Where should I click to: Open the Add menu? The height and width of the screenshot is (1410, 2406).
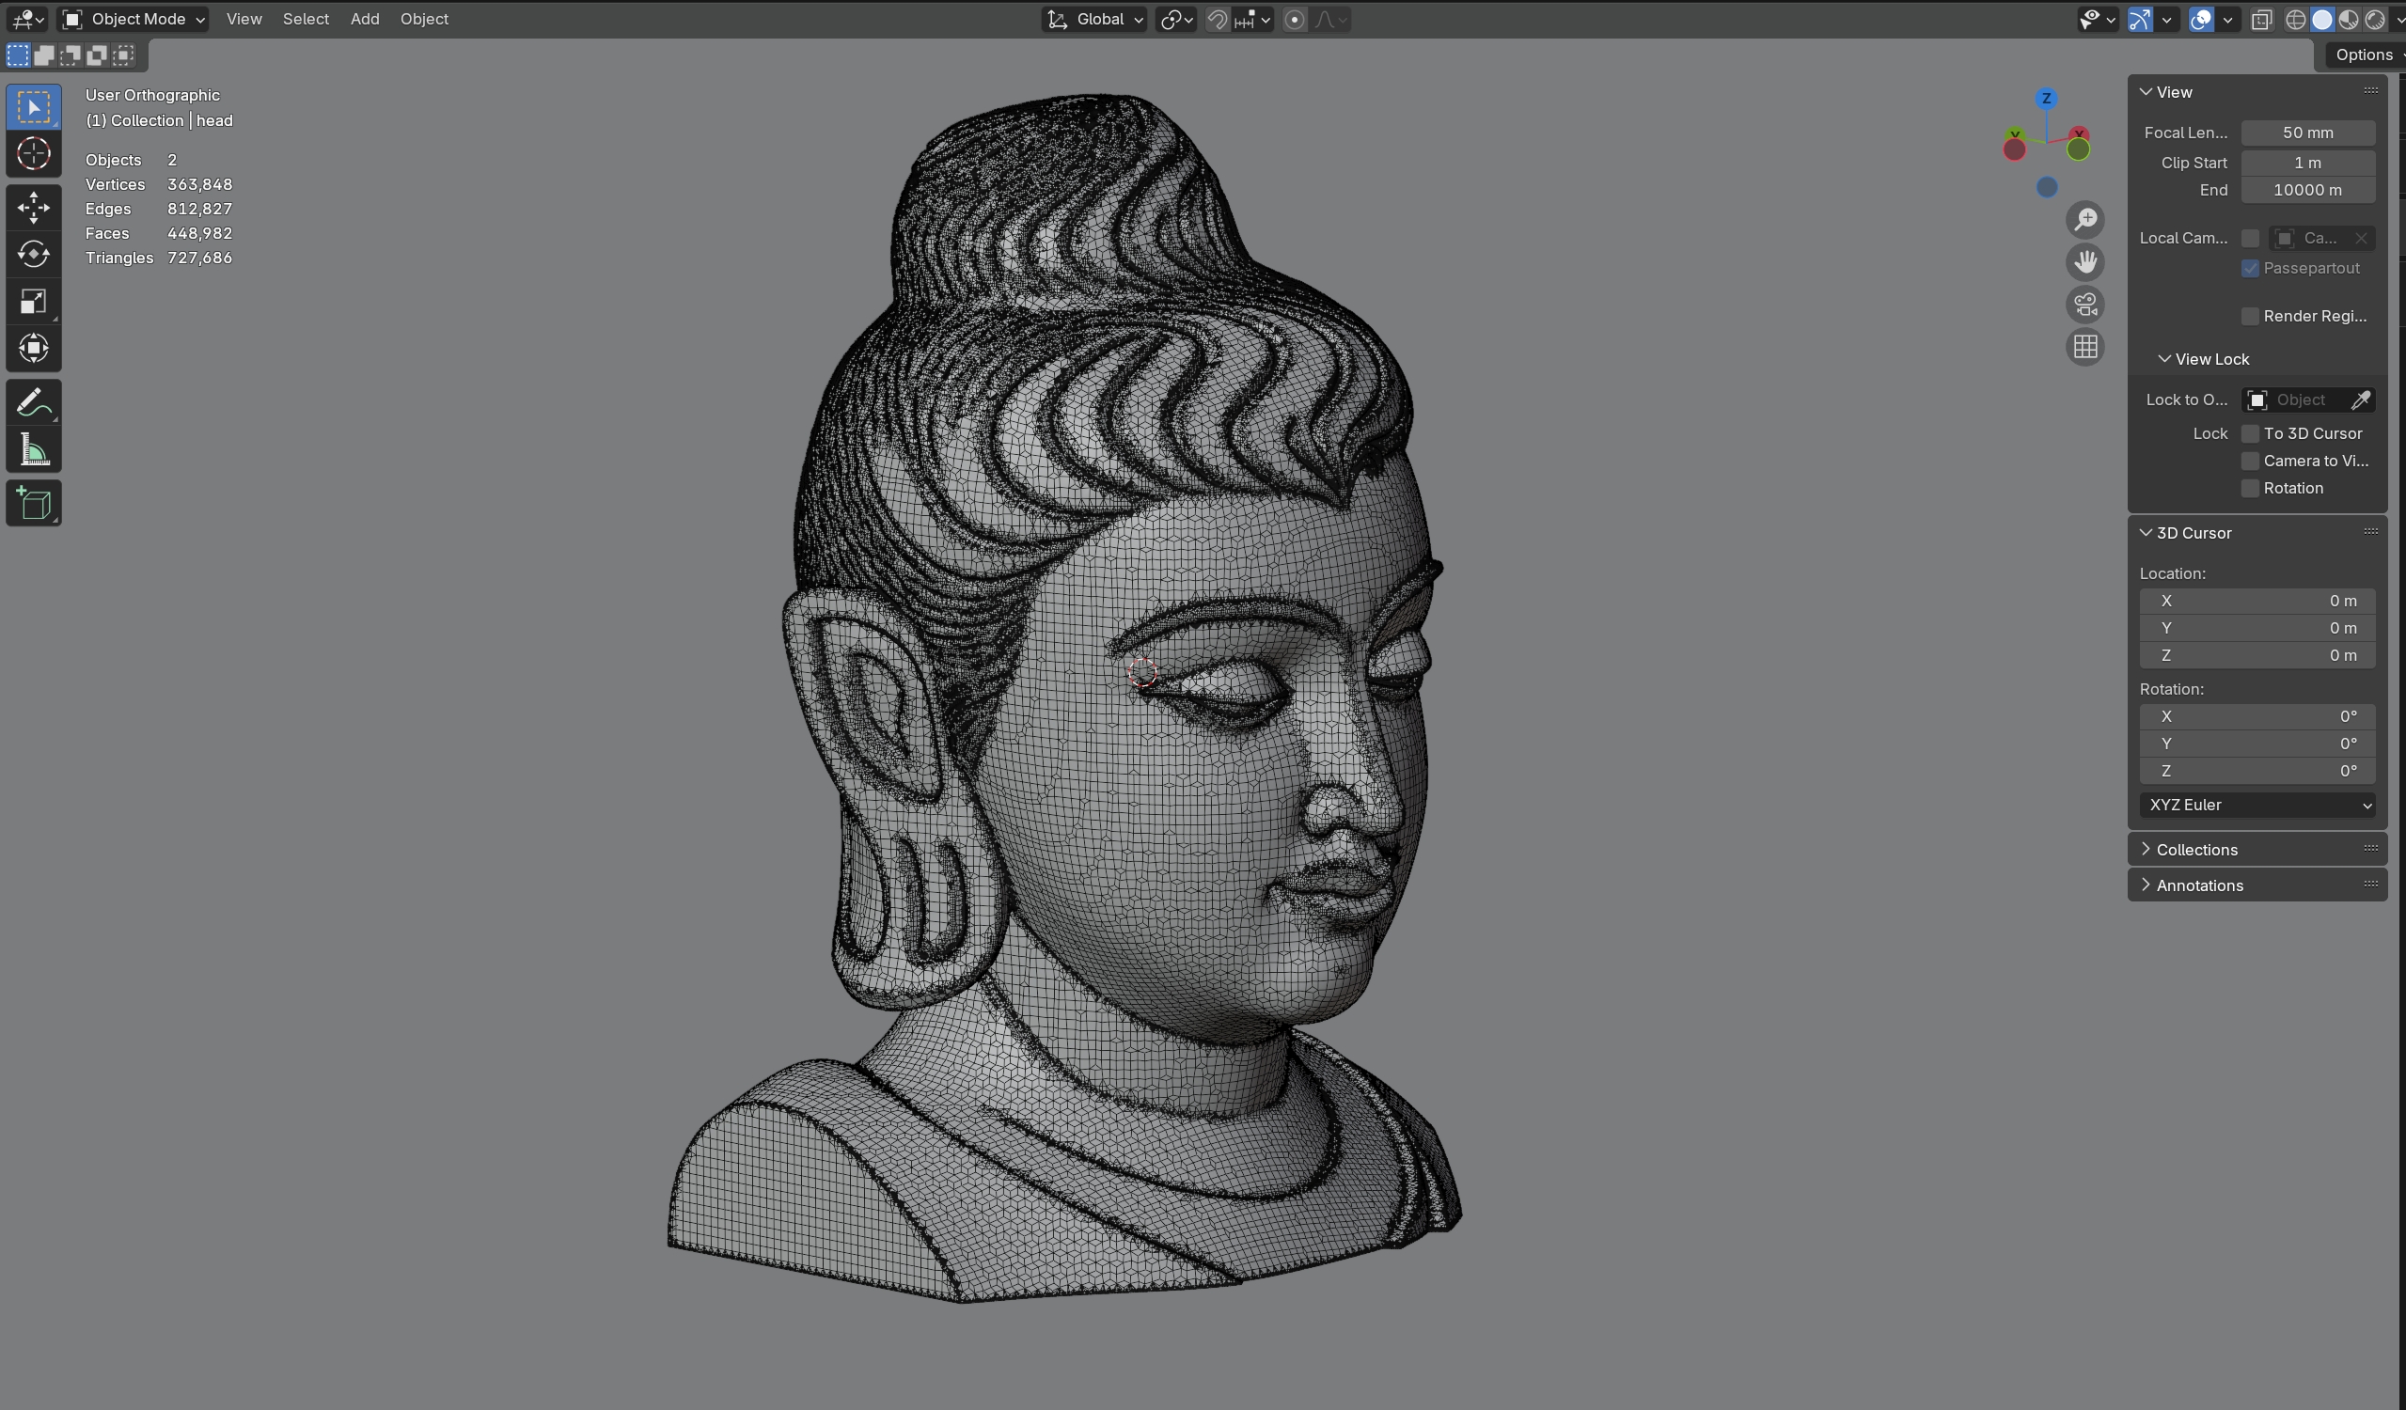pyautogui.click(x=364, y=19)
